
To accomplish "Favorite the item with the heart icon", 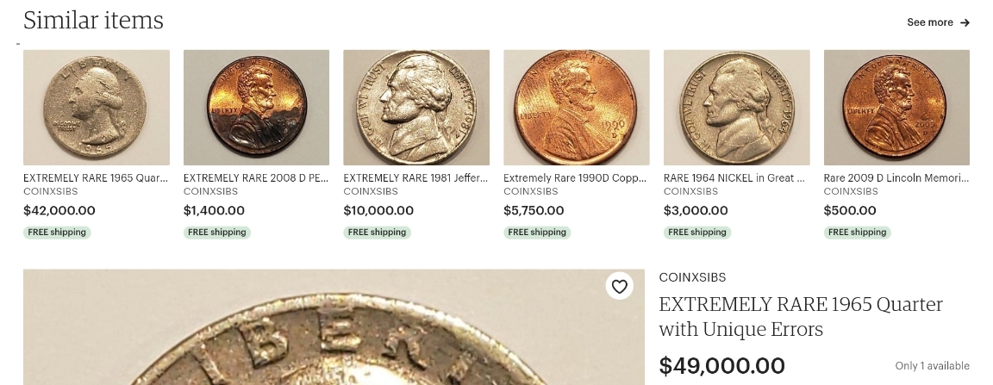I will pos(620,286).
